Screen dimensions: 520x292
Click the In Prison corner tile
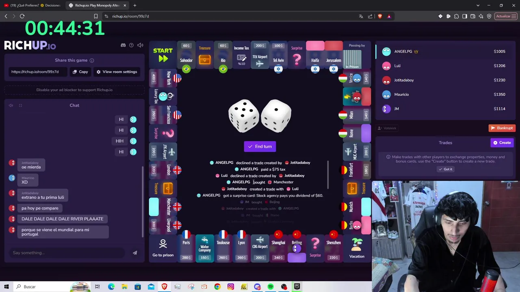357,55
